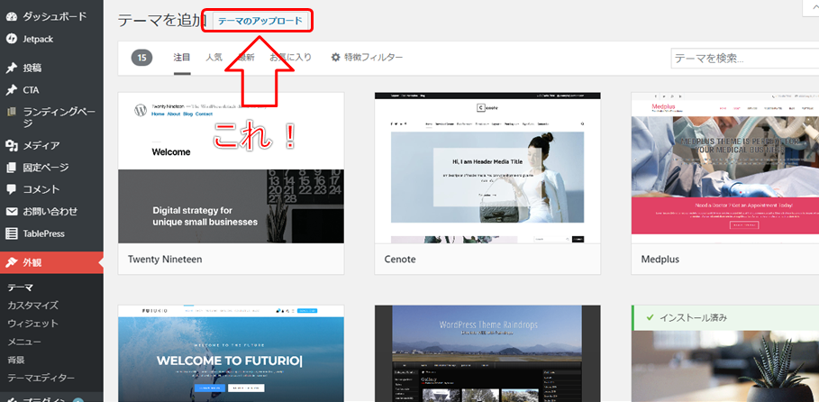Click the Raindrops theme preview thumbnail
Image resolution: width=819 pixels, height=402 pixels.
coord(487,353)
